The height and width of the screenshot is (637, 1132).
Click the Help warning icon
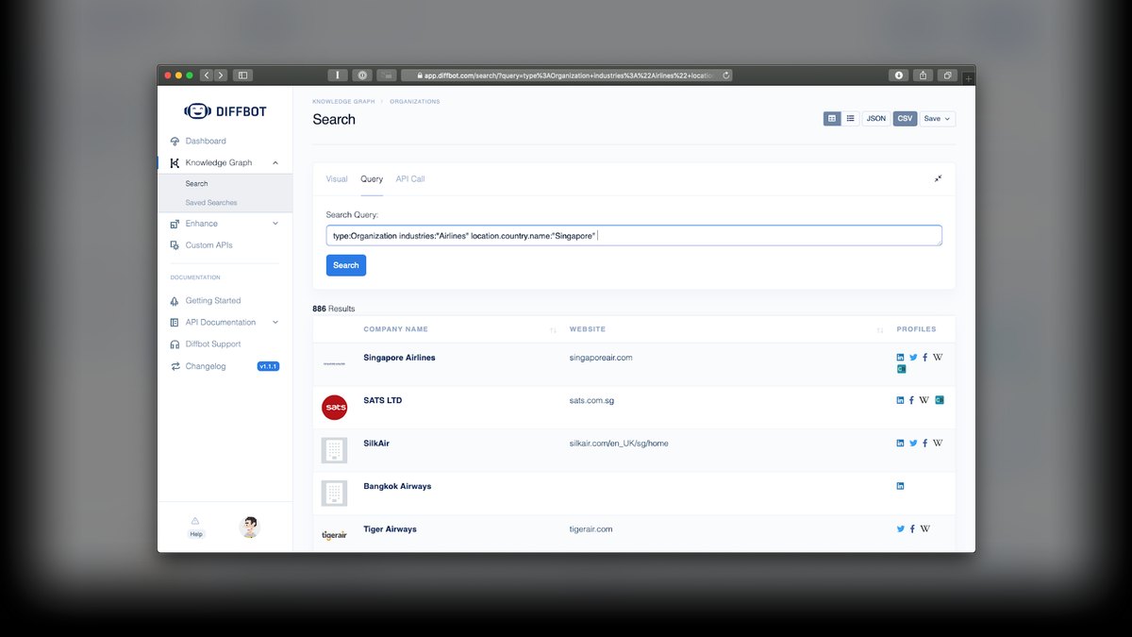(195, 520)
